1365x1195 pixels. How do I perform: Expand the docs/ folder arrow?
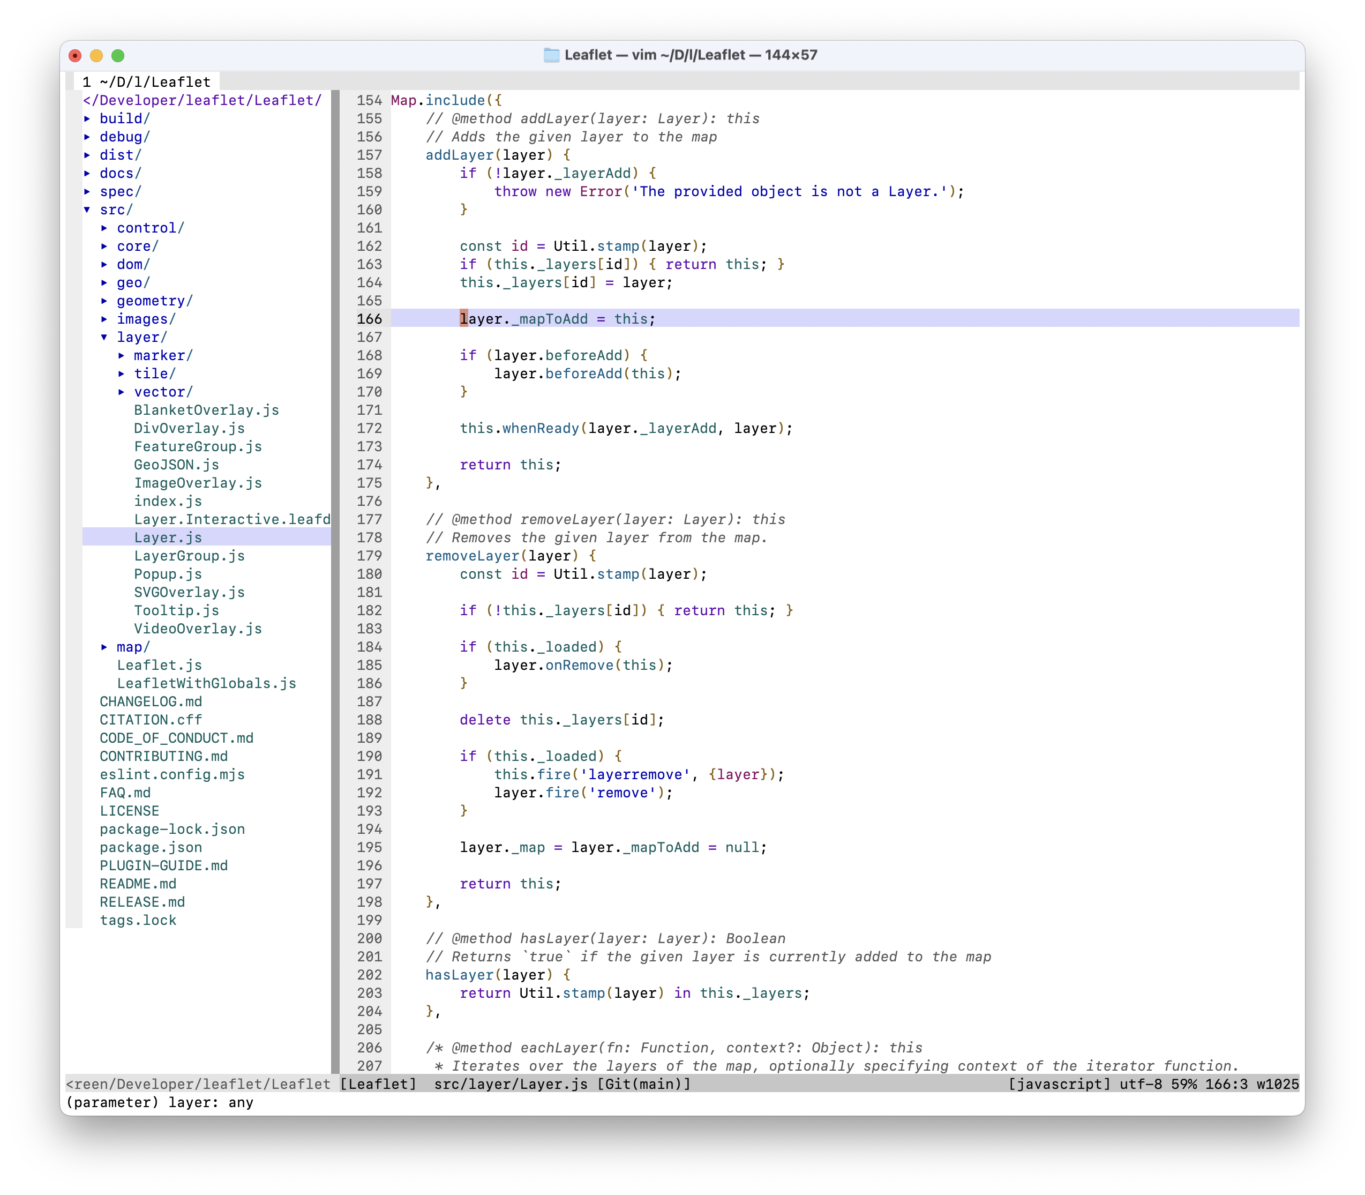coord(87,174)
